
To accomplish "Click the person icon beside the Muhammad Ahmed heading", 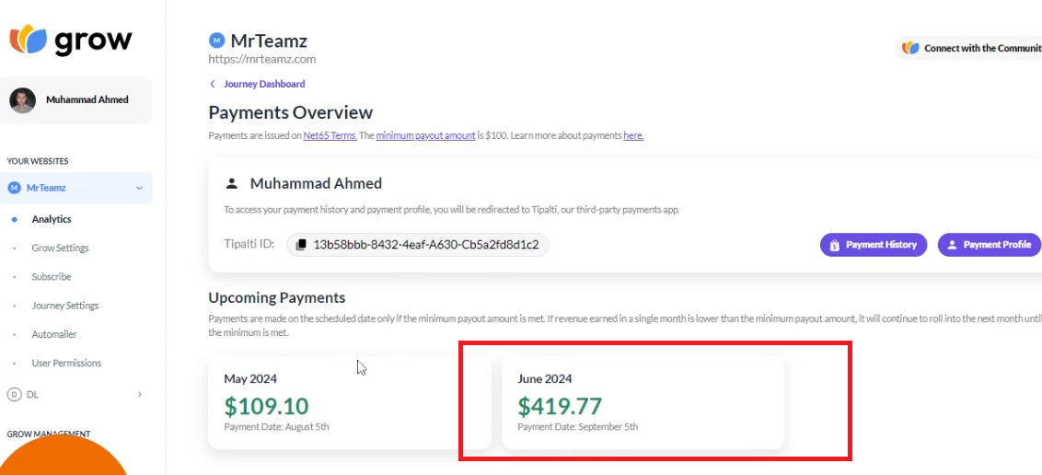I will (231, 183).
